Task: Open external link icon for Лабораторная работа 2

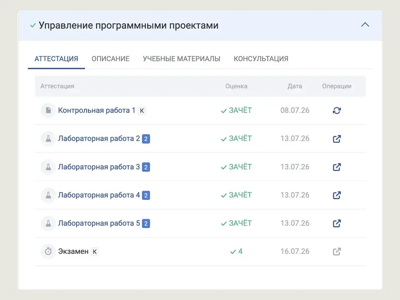Action: [x=337, y=139]
